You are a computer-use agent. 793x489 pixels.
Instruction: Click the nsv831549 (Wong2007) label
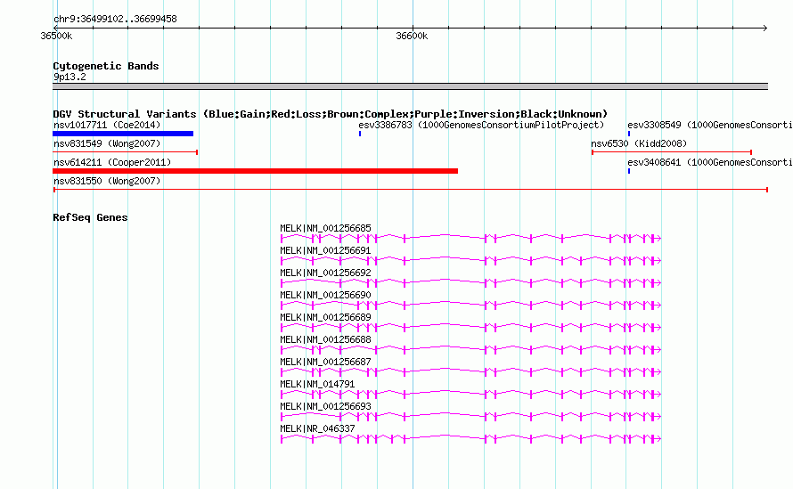[x=107, y=143]
